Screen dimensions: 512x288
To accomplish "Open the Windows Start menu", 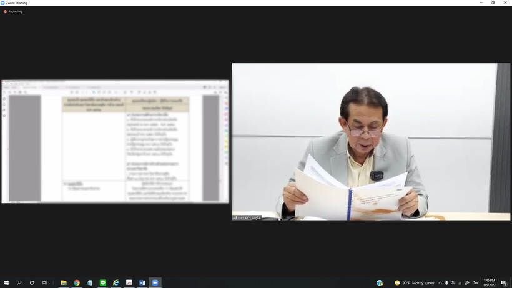I will pyautogui.click(x=6, y=282).
